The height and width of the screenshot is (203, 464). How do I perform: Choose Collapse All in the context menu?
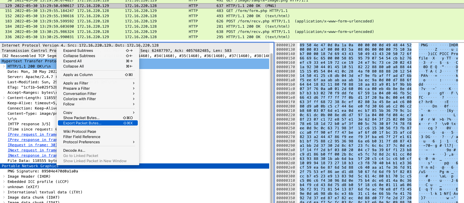coord(73,66)
